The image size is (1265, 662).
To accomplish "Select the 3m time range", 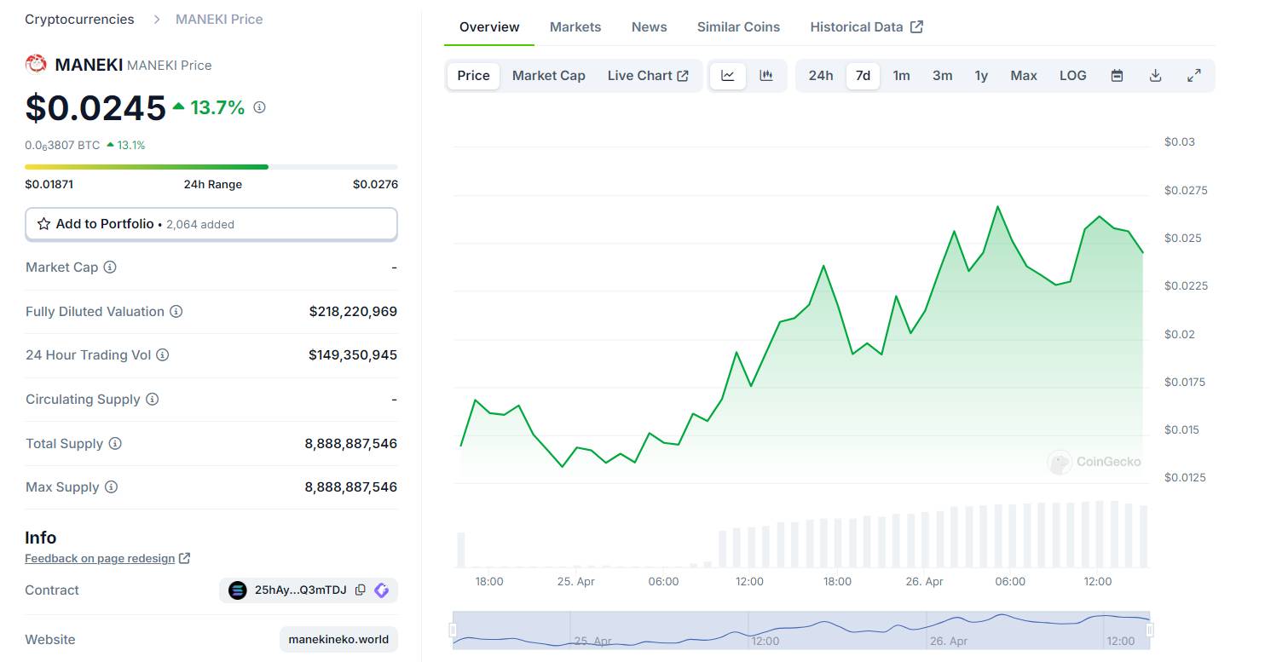I will point(942,76).
